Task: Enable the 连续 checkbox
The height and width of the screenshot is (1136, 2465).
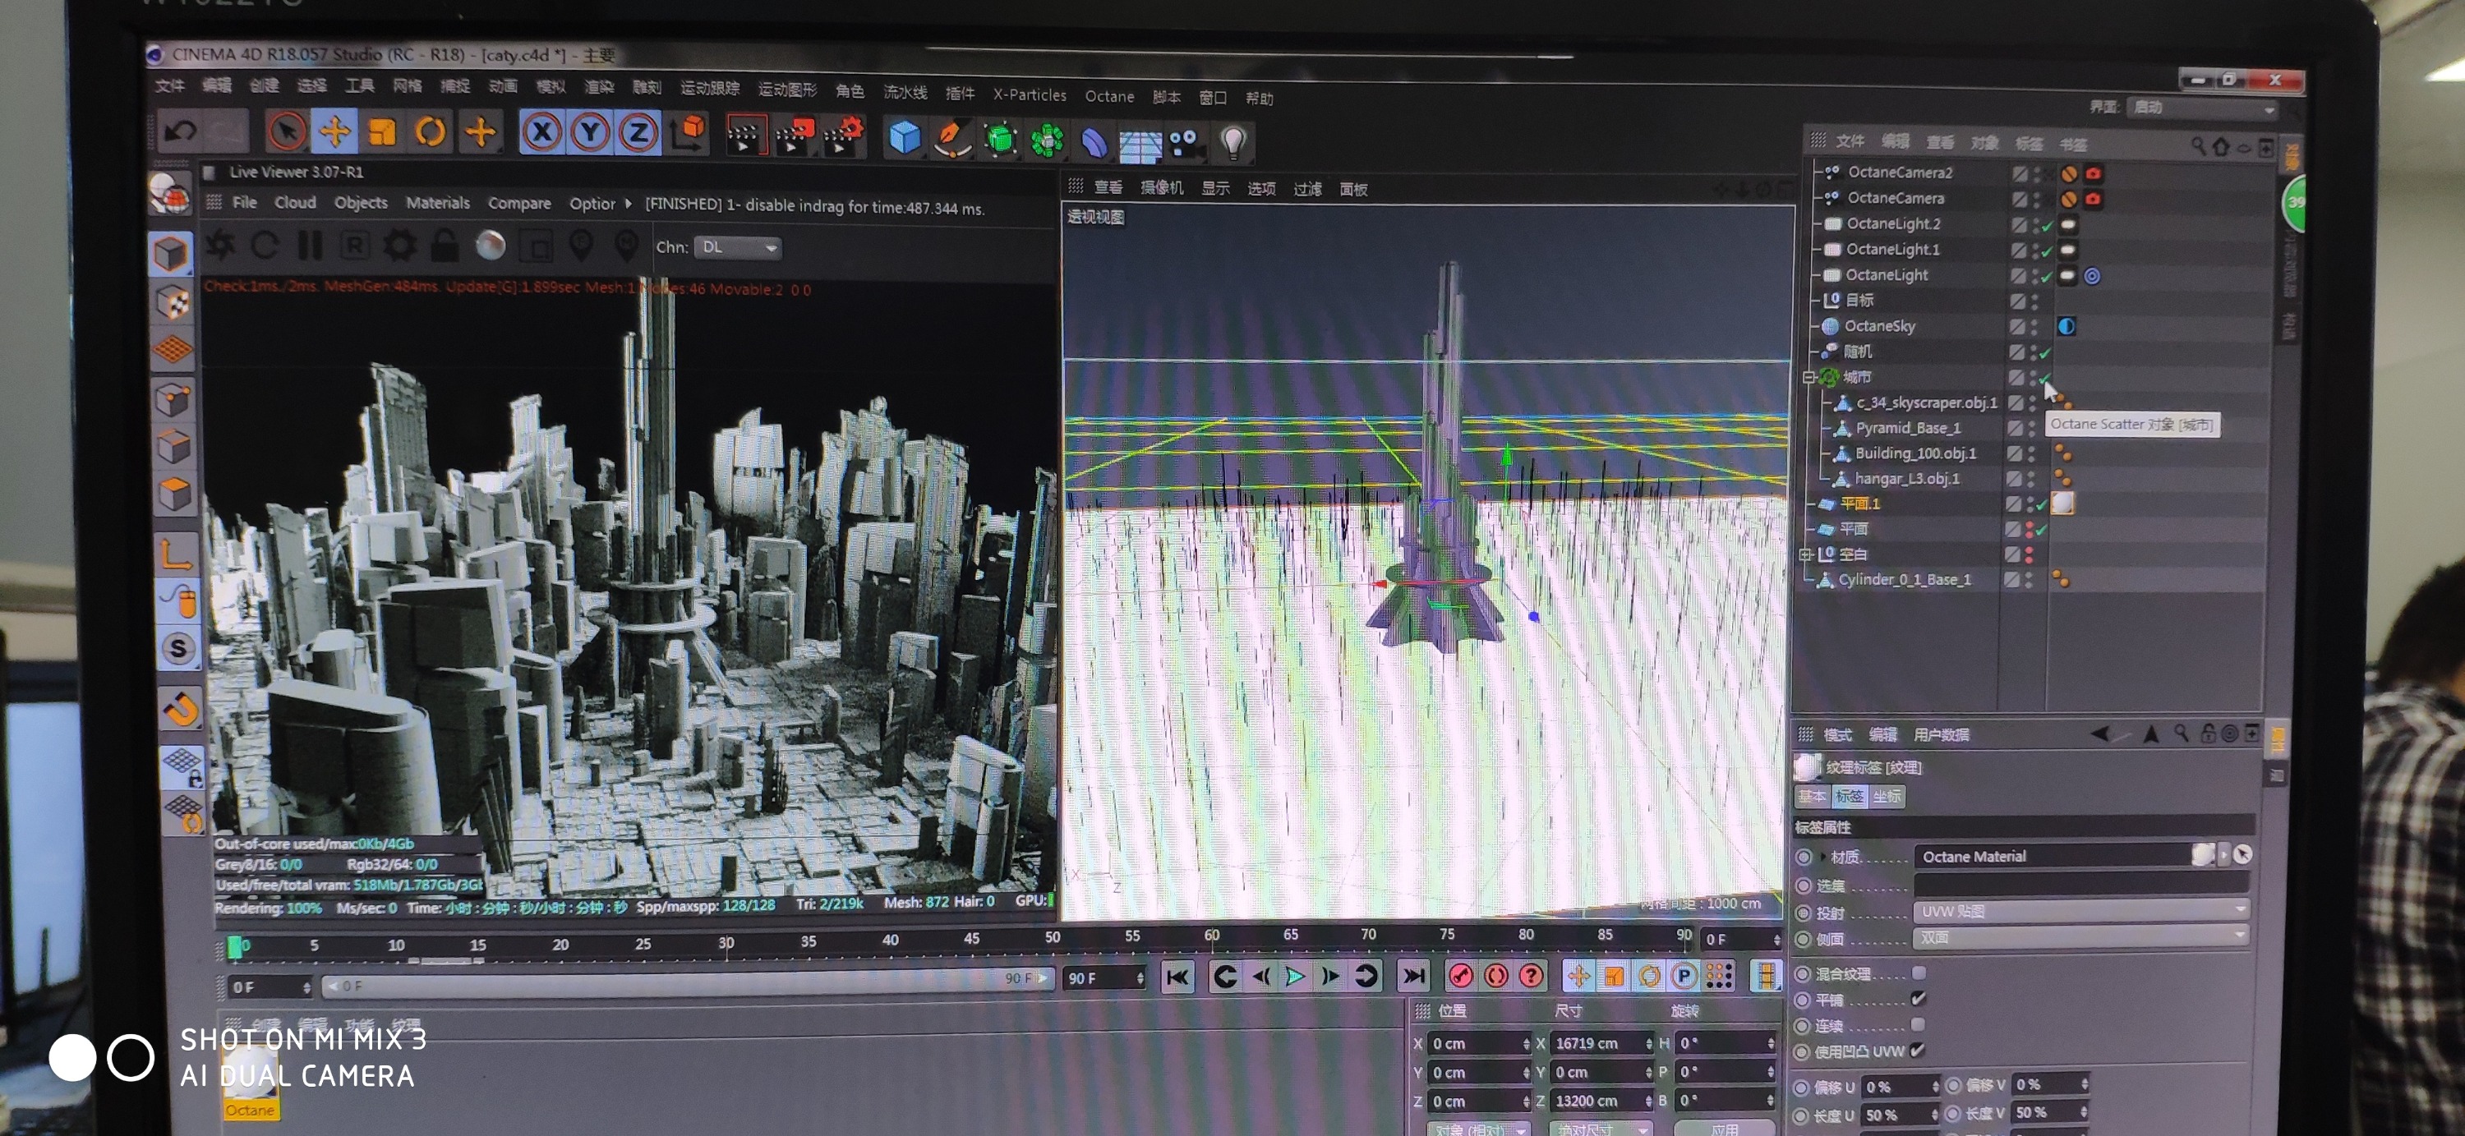Action: pos(1918,1025)
